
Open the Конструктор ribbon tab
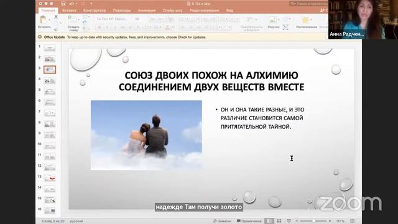coord(95,11)
